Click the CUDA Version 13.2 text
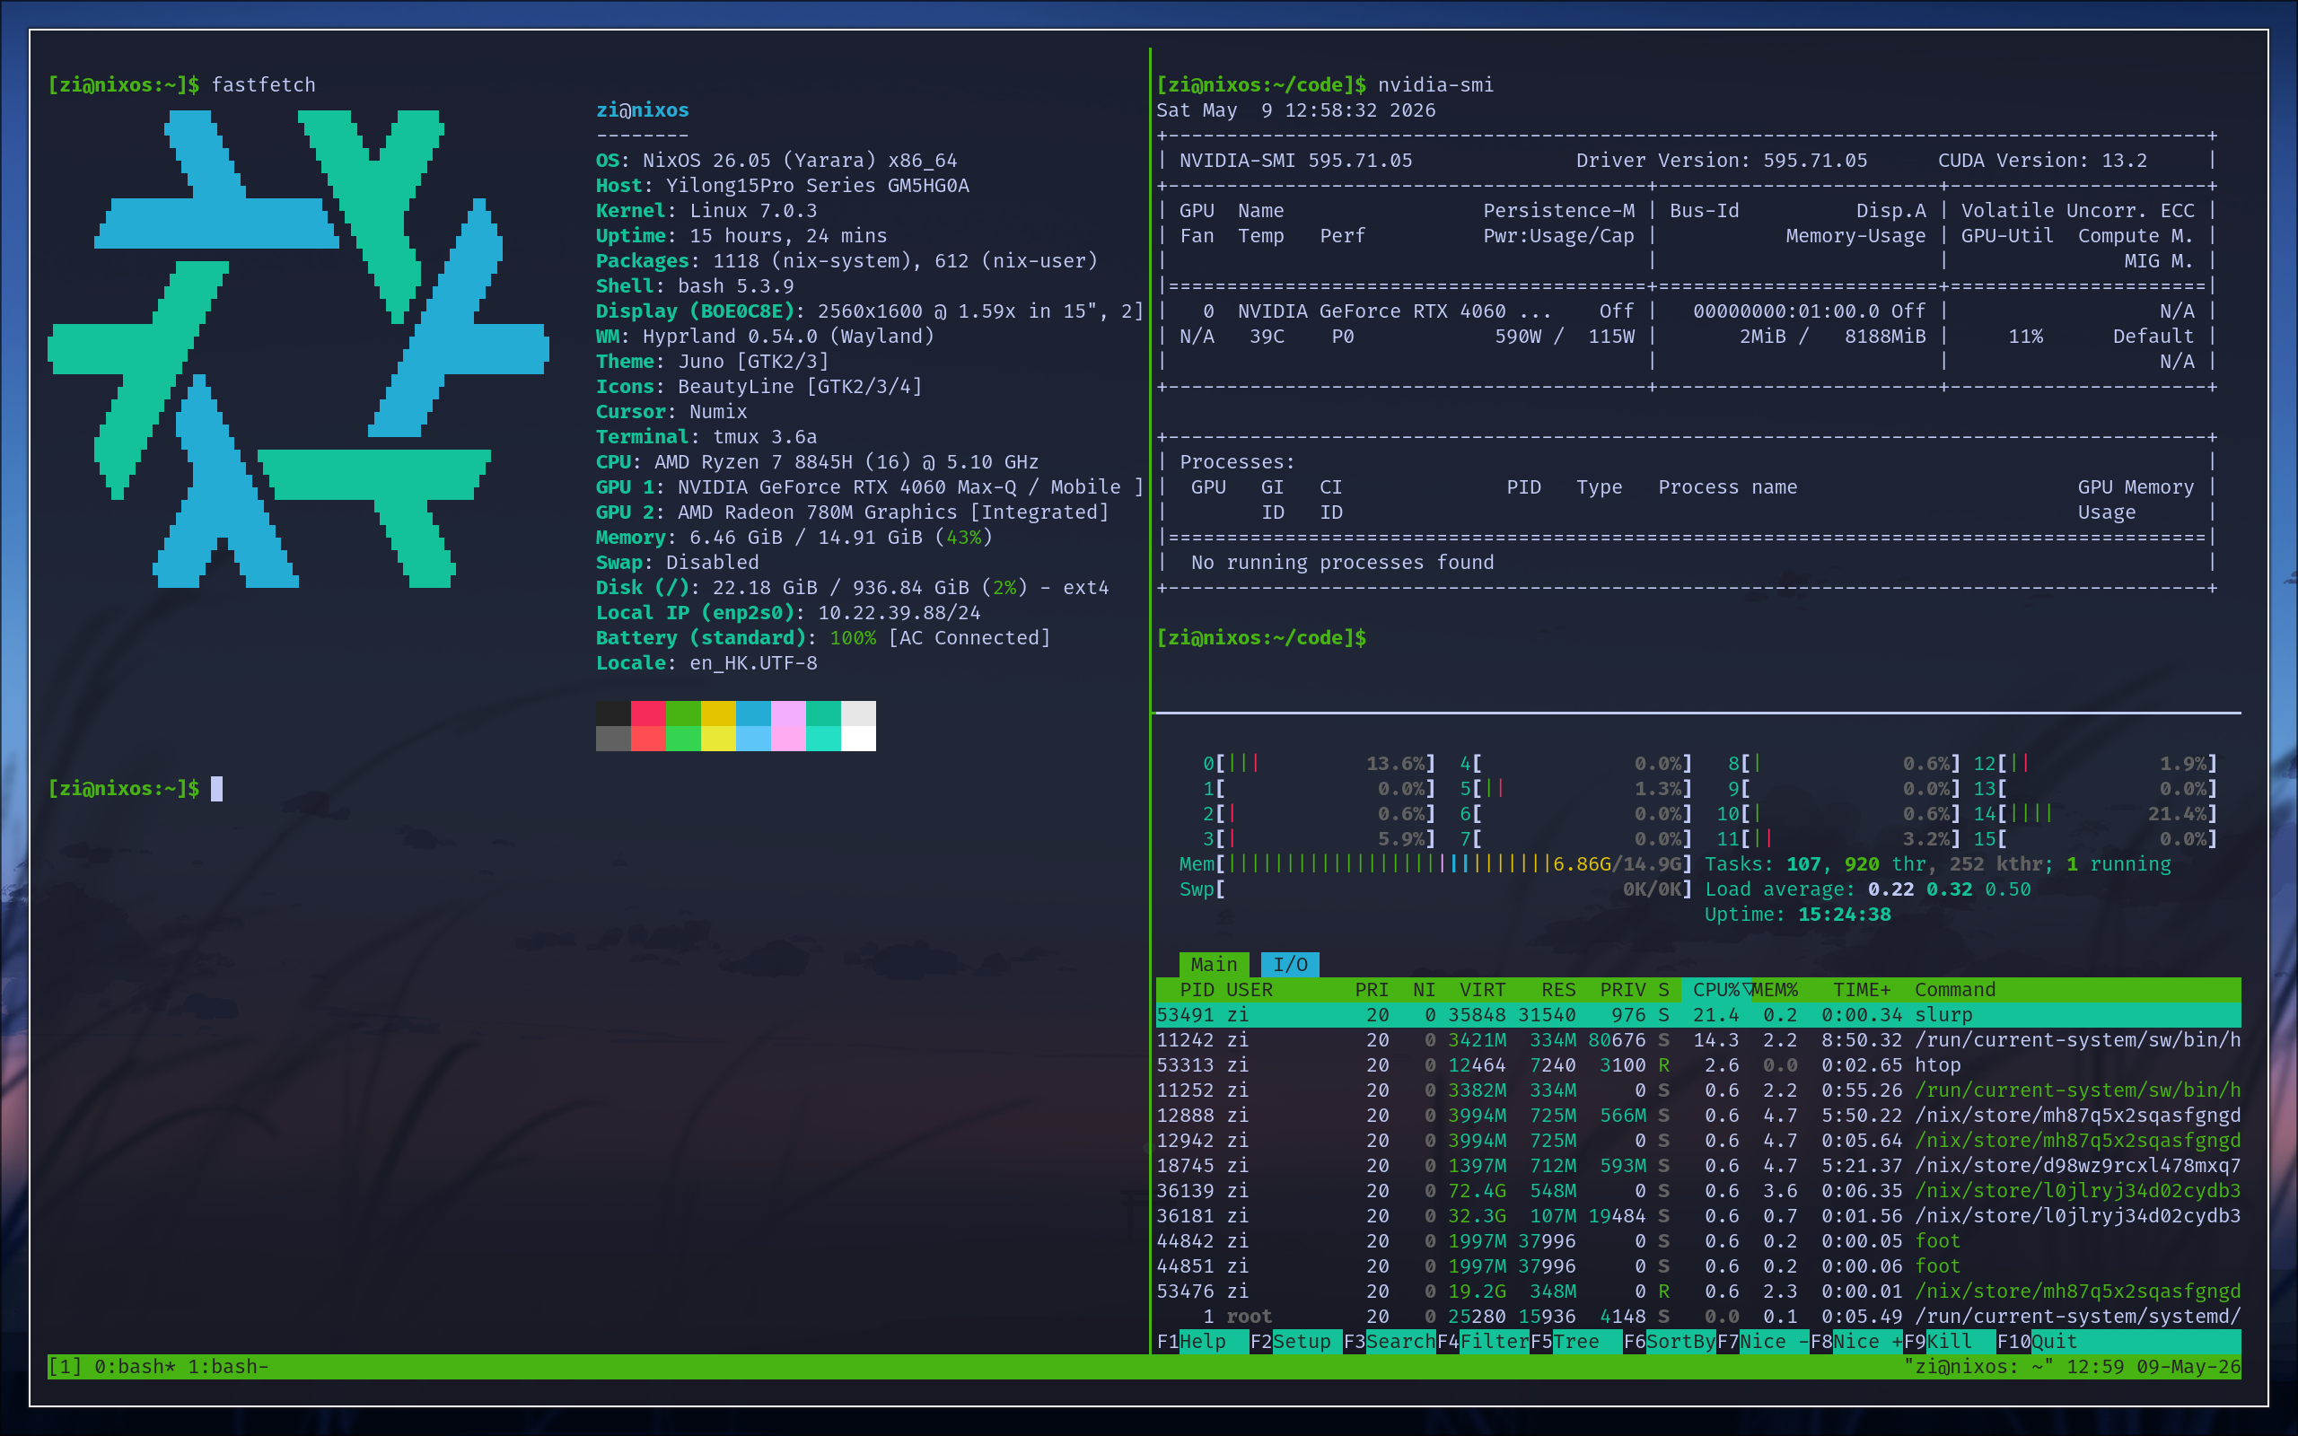The width and height of the screenshot is (2298, 1436). 2042,161
